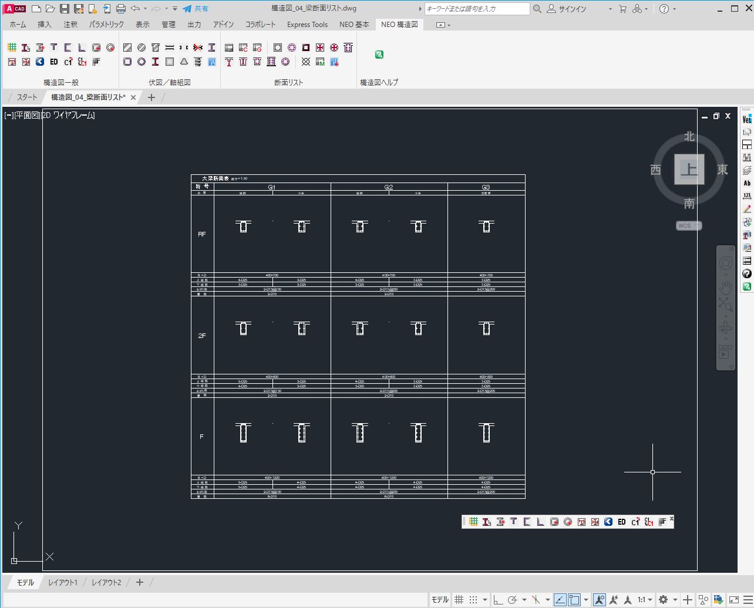Screen dimensions: 754x608
Task: Open the Autodesk App Store cart icon
Action: [622, 9]
